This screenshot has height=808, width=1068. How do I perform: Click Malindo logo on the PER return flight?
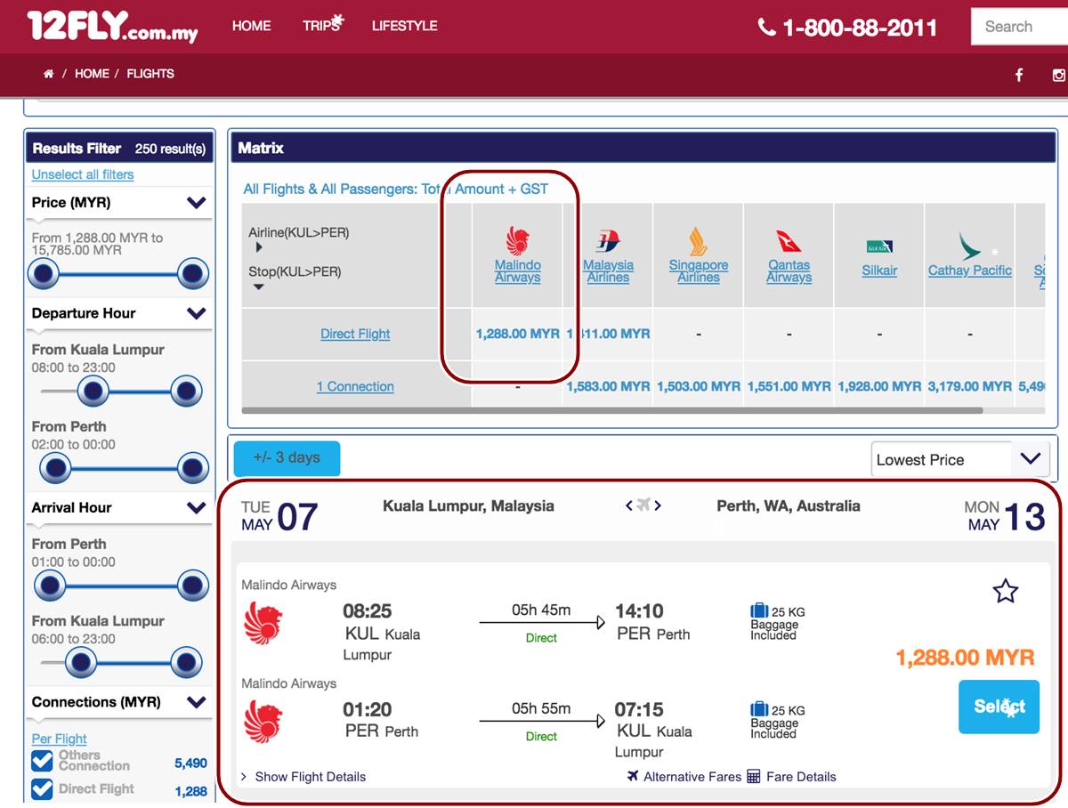(263, 721)
